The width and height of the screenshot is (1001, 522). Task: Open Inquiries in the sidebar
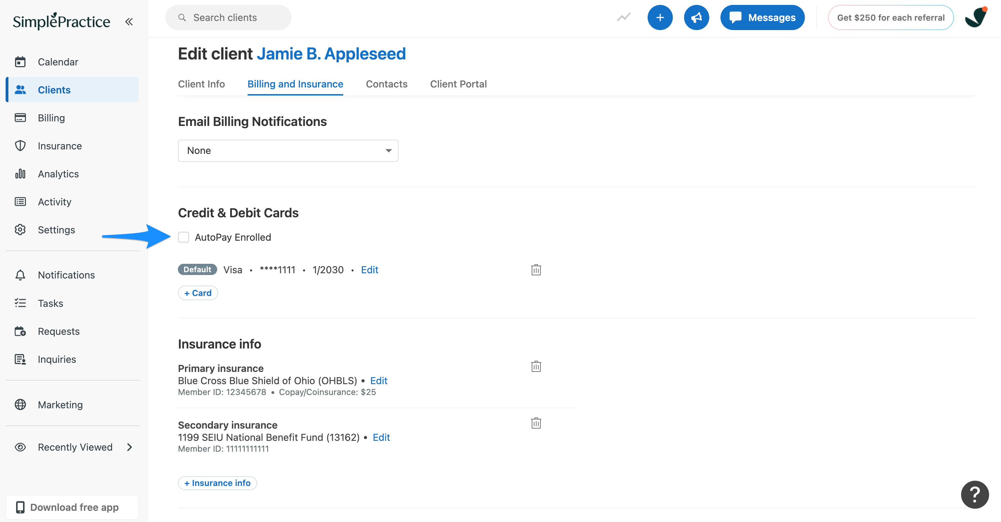point(72,359)
